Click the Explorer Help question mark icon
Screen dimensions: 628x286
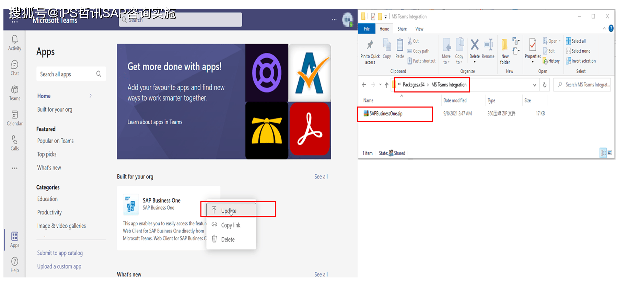[x=611, y=28]
